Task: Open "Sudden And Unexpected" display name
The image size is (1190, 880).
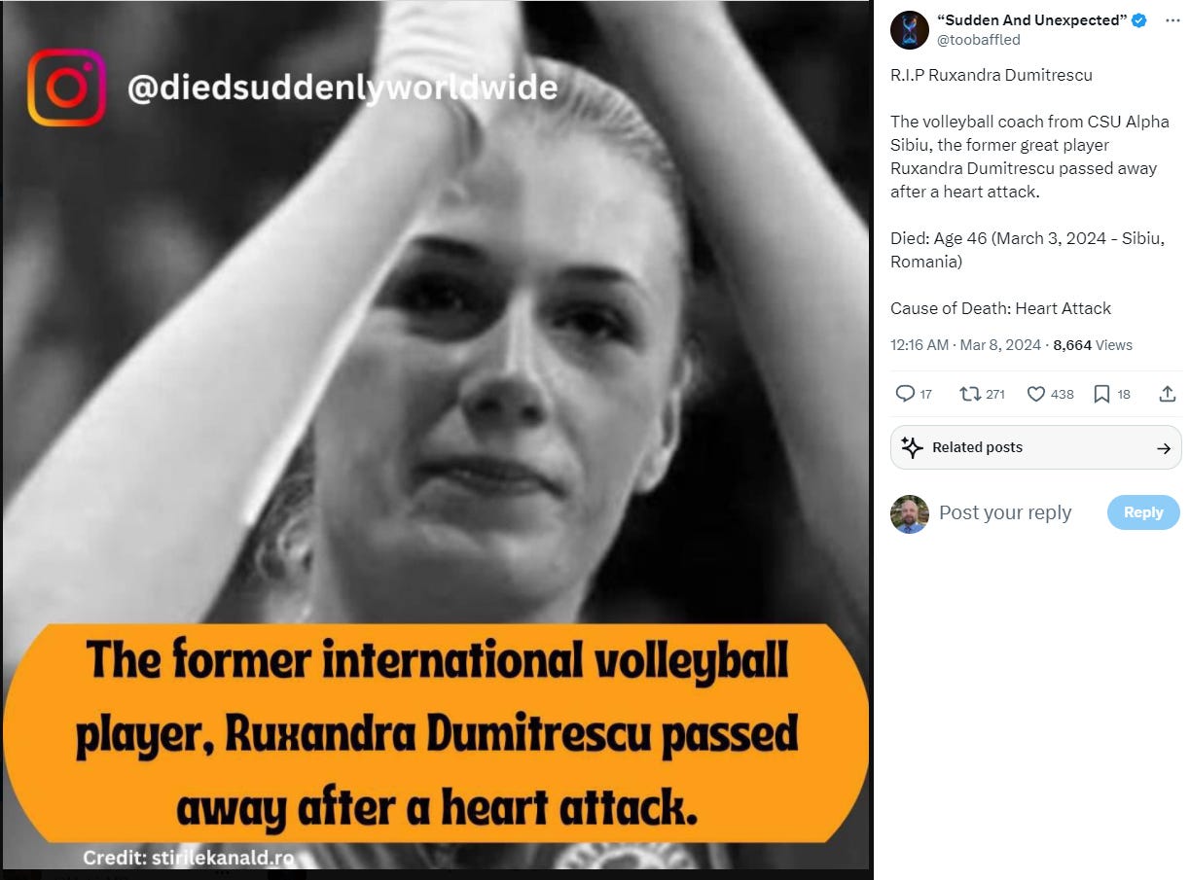Action: coord(1027,20)
